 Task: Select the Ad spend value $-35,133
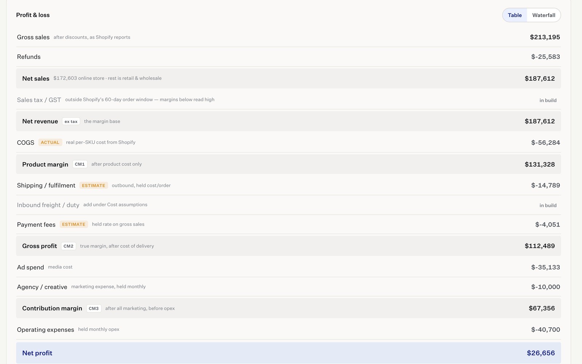pos(546,267)
